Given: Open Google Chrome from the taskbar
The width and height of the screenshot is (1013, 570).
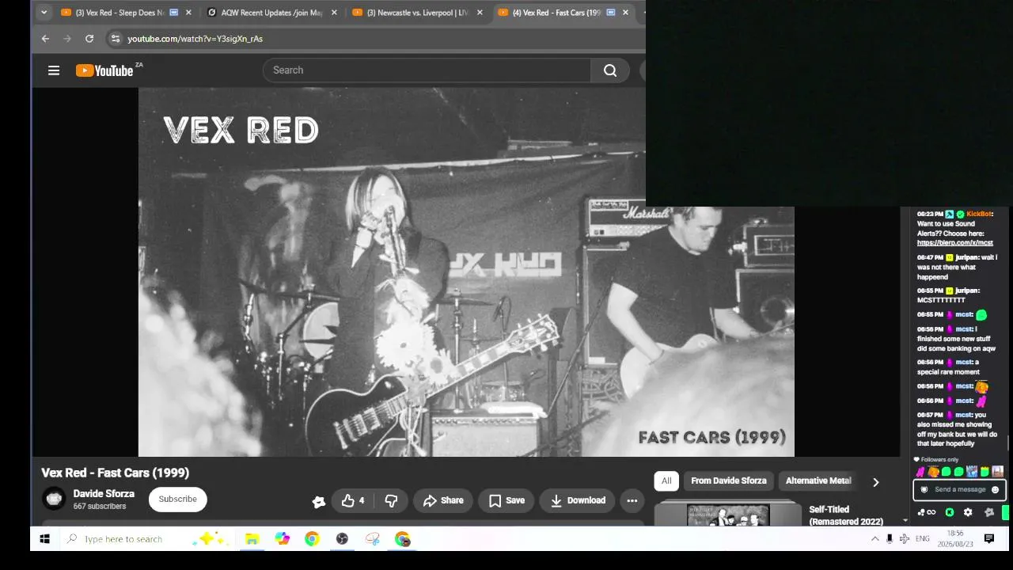Looking at the screenshot, I should tap(312, 539).
